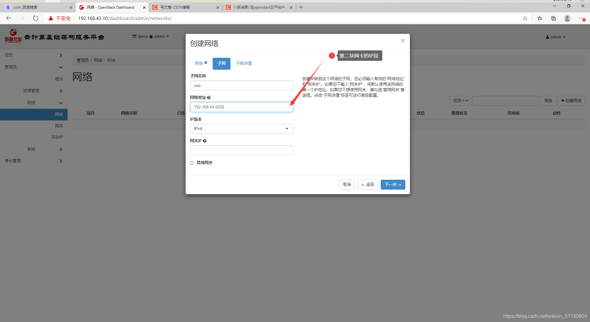Add the page to favorites via star icon
The height and width of the screenshot is (322, 590).
tap(525, 18)
